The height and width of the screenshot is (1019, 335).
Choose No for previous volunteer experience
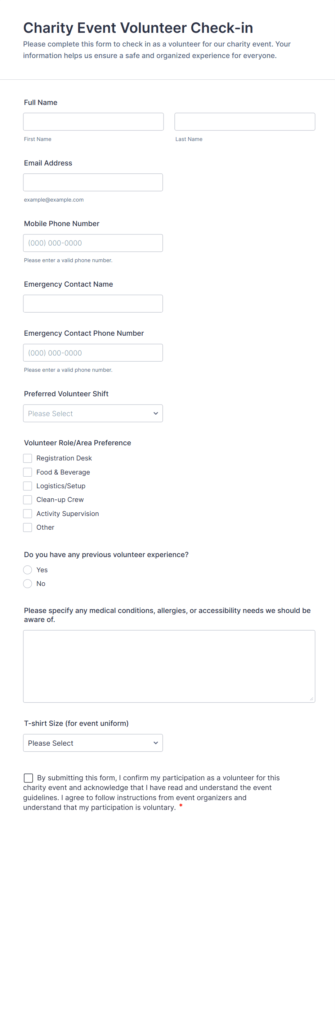(x=28, y=583)
